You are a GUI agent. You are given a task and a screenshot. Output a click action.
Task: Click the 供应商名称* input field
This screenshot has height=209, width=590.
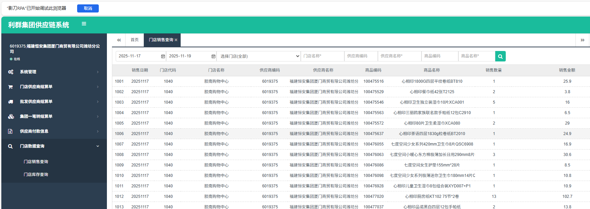(400, 56)
